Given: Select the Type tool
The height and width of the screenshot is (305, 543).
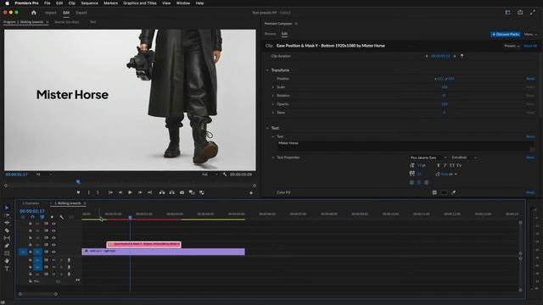Looking at the screenshot, I should pos(7,269).
